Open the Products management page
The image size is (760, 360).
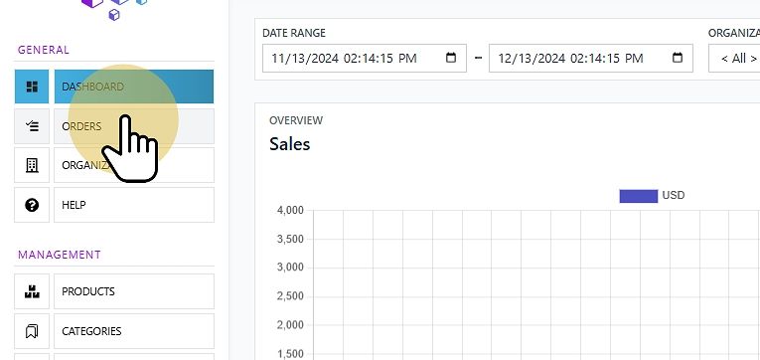[134, 291]
